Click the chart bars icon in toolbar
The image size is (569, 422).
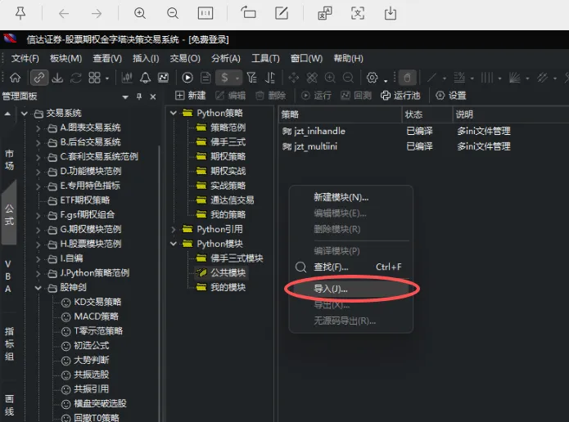pos(127,78)
